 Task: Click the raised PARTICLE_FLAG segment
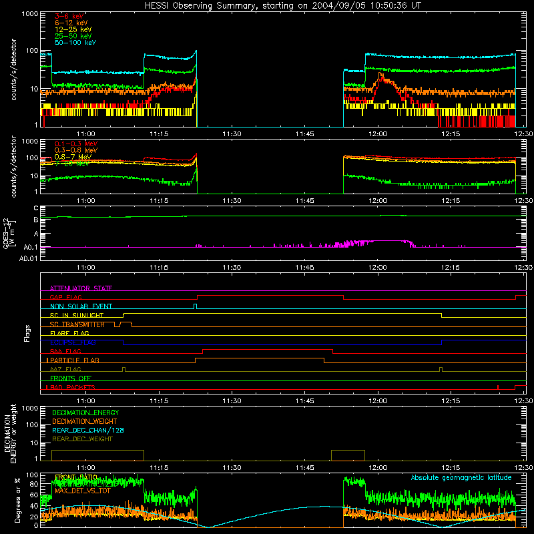pos(260,358)
